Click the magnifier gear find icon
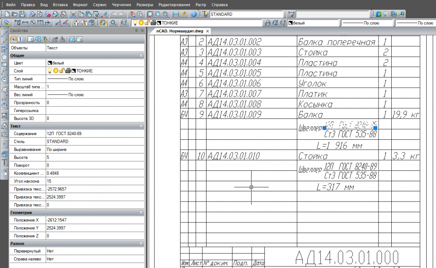The image size is (436, 268). [x=113, y=23]
